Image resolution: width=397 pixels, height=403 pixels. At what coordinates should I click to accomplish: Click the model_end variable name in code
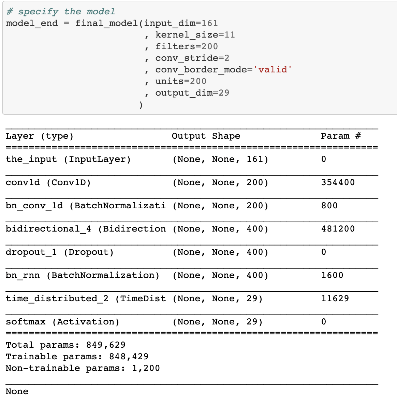(x=32, y=23)
